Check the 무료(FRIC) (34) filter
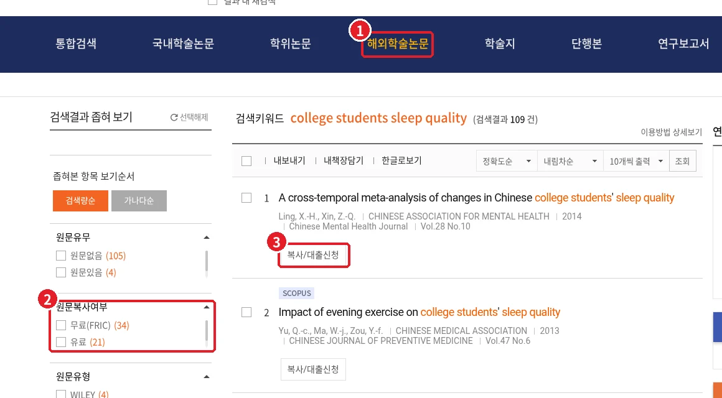This screenshot has height=398, width=722. (61, 325)
